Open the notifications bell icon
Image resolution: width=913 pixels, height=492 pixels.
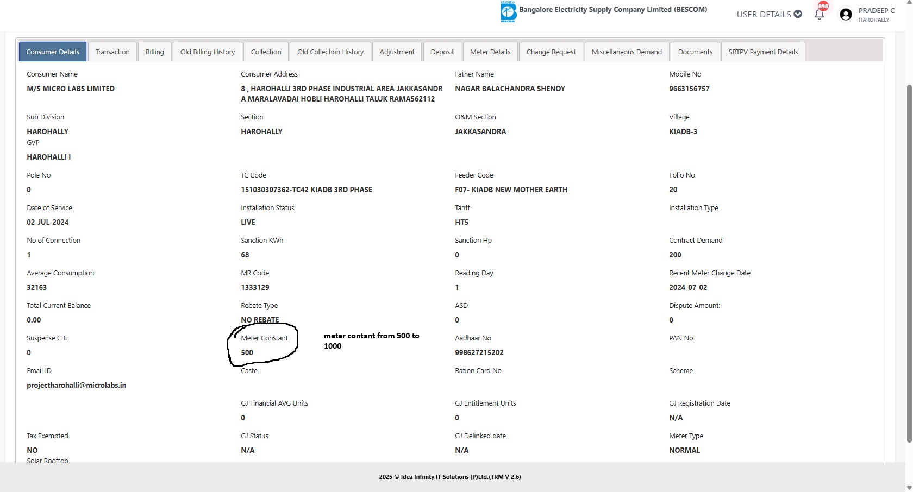click(x=820, y=14)
